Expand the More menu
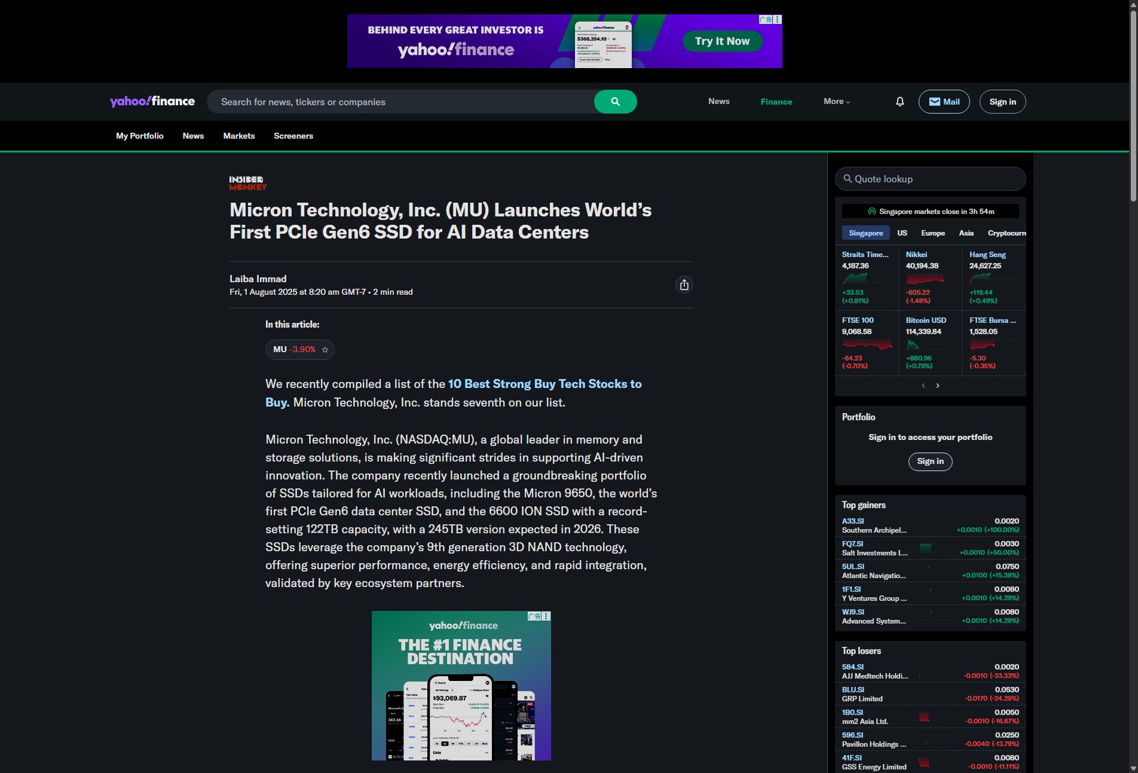 coord(837,102)
